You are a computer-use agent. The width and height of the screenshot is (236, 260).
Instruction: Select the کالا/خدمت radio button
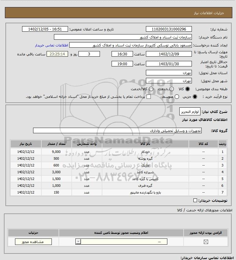pos(151,89)
